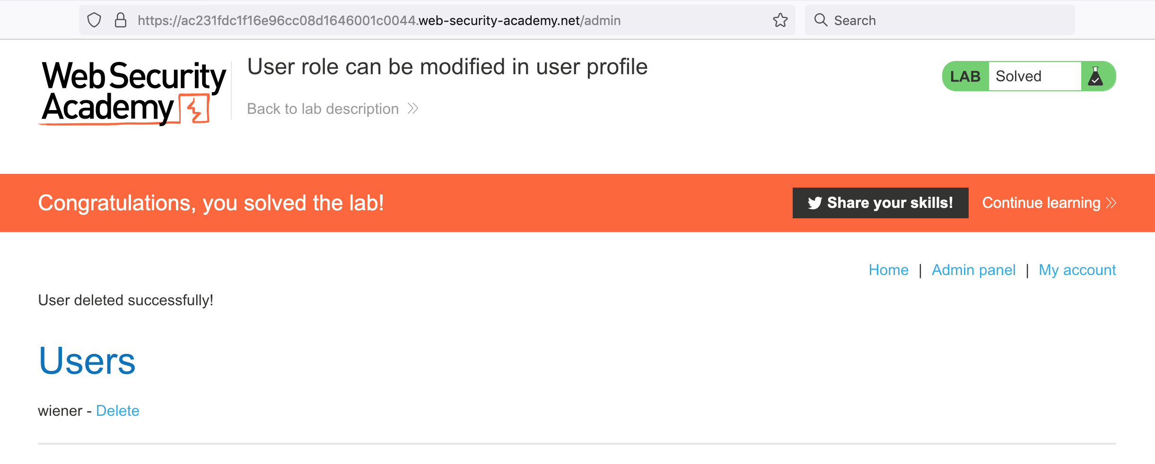Delete the wiener user
Screen dimensions: 1155x464
[117, 411]
